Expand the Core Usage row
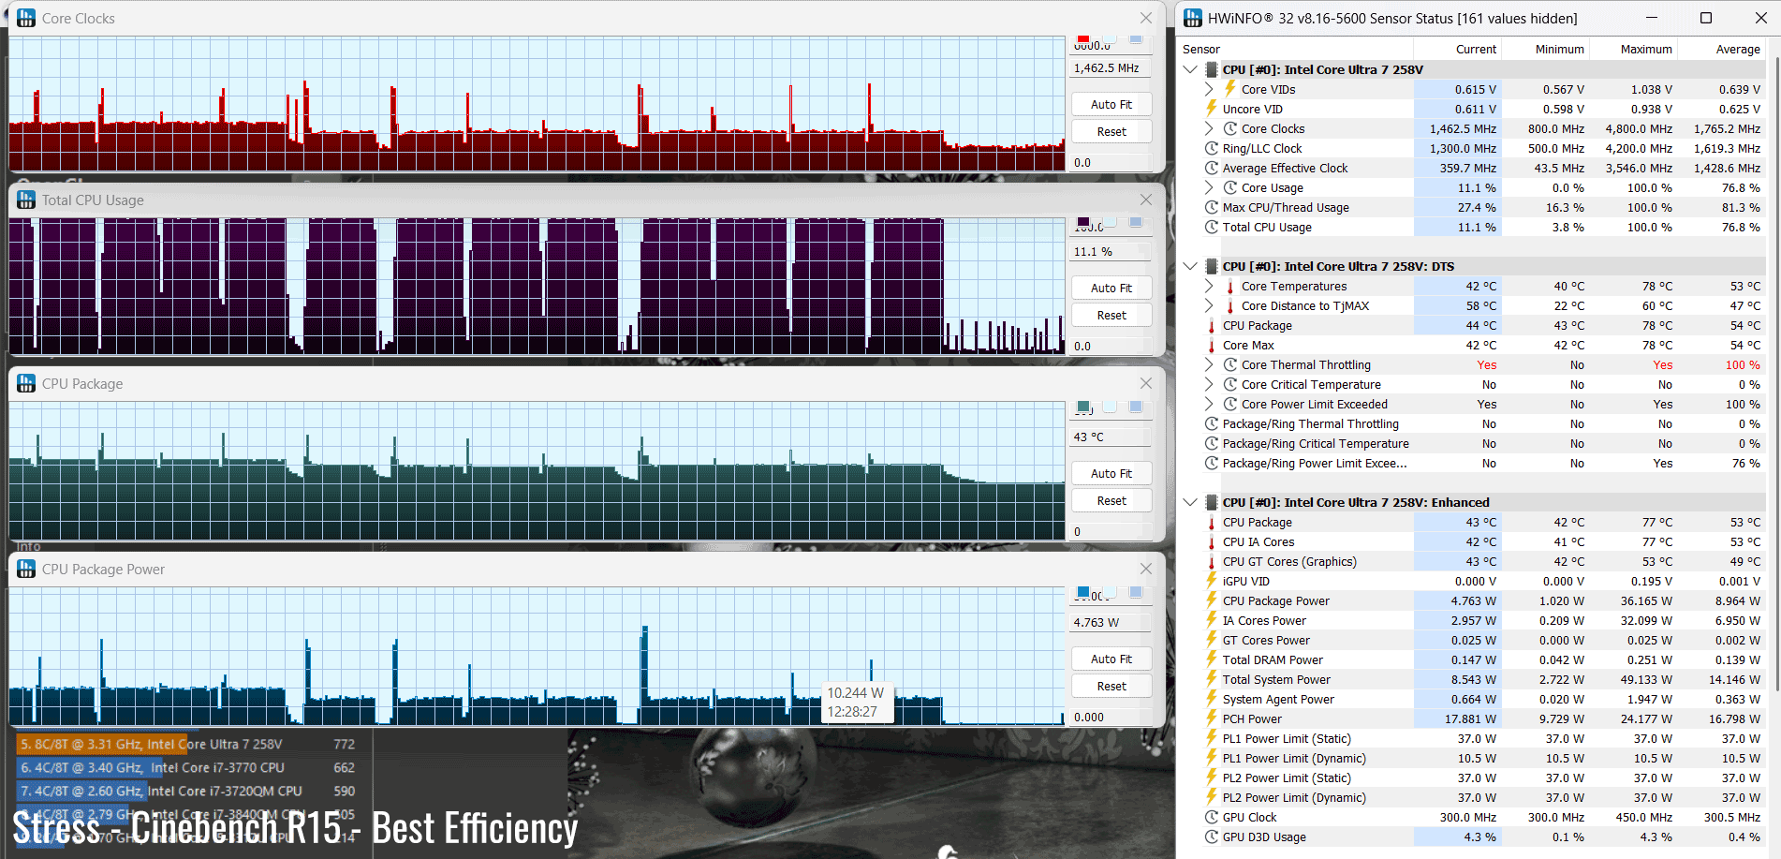Image resolution: width=1781 pixels, height=859 pixels. 1209,187
